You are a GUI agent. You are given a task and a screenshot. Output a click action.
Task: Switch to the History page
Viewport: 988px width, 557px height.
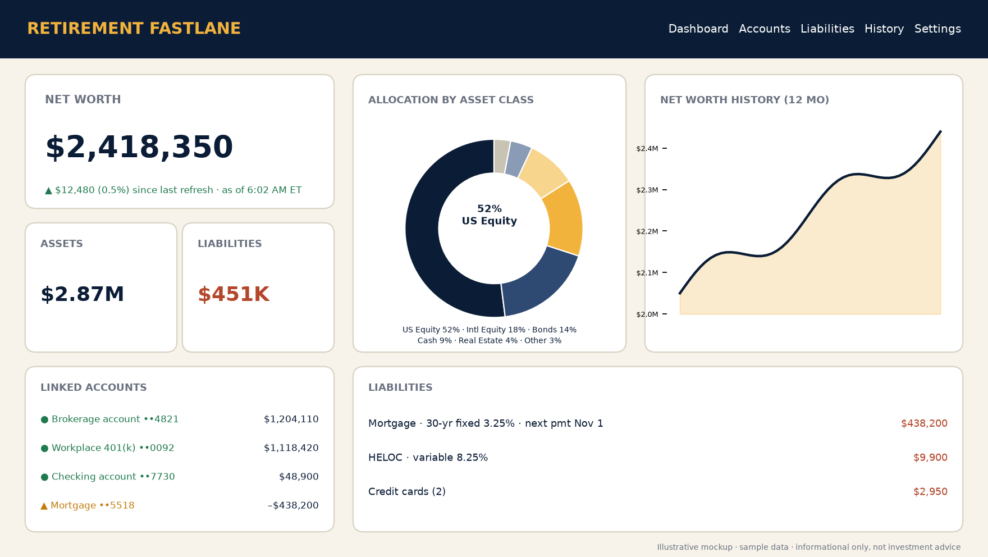click(884, 29)
